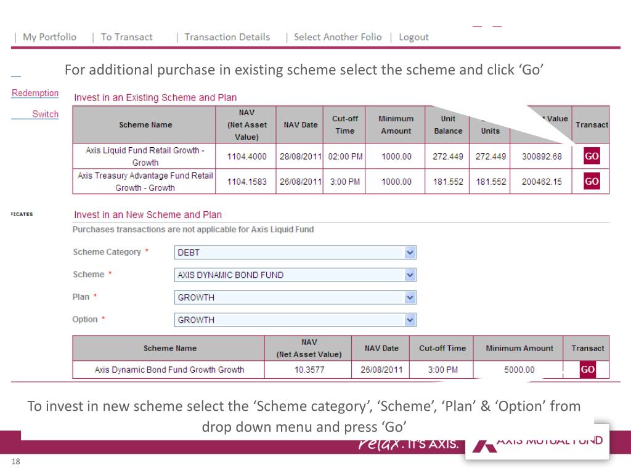The width and height of the screenshot is (631, 473).
Task: Click NAV date 28/08/2011 cell
Action: point(300,156)
